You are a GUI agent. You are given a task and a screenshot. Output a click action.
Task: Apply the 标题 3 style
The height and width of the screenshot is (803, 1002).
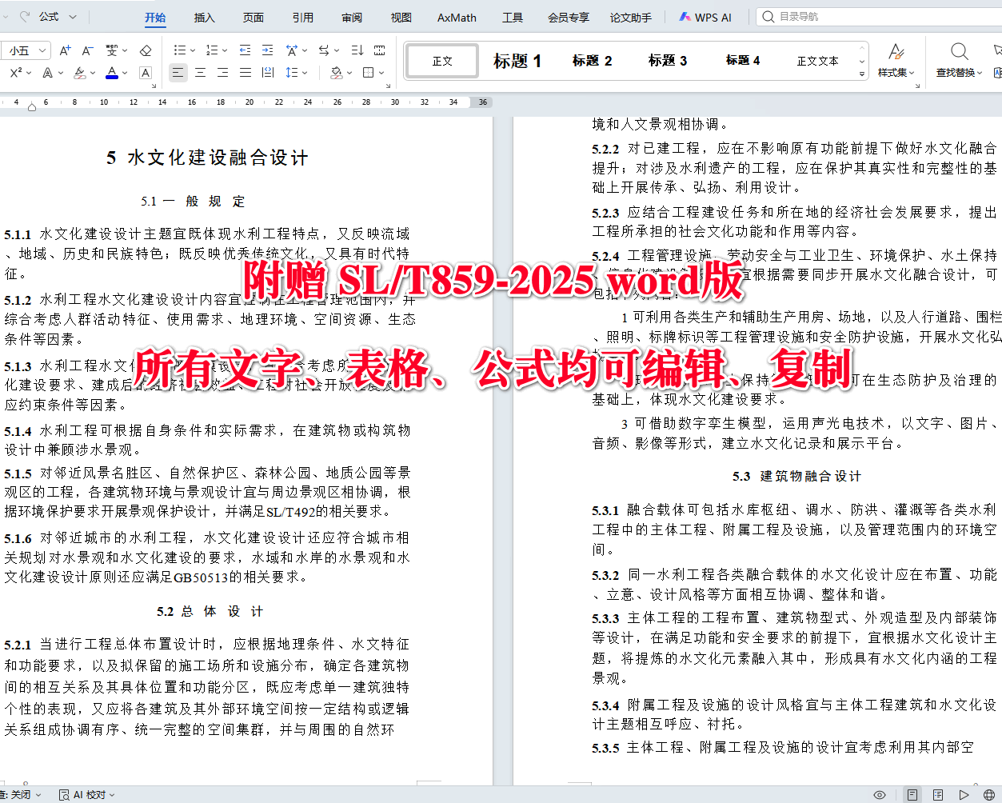(x=668, y=61)
